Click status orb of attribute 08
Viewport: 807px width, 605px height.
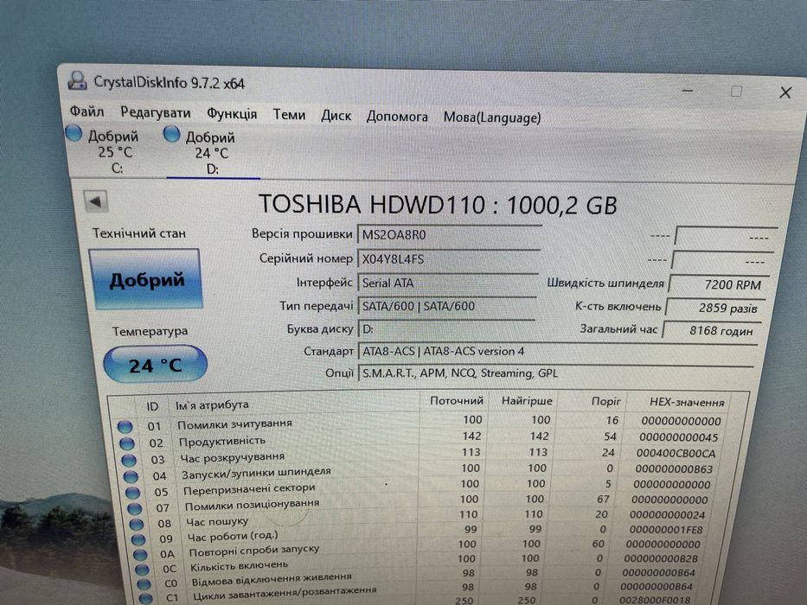pyautogui.click(x=137, y=525)
